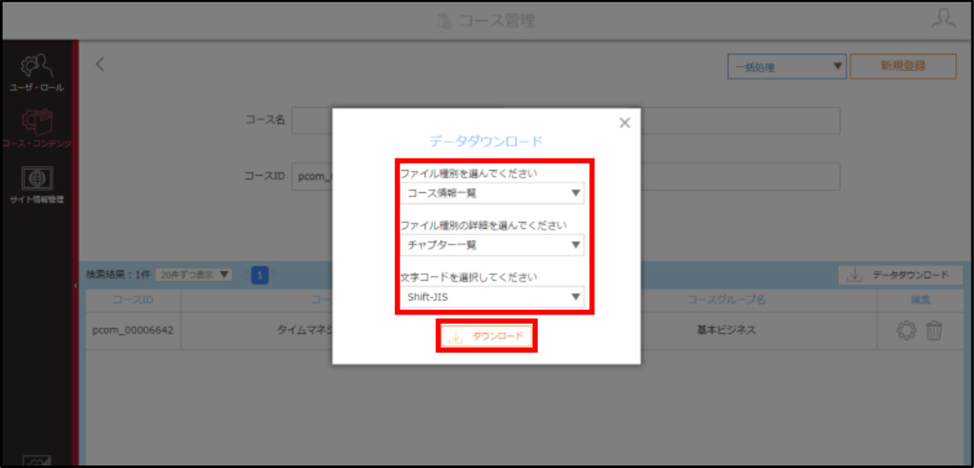Open the チャプター一覧 detail dropdown
Screen dimensions: 974x468
coord(492,244)
